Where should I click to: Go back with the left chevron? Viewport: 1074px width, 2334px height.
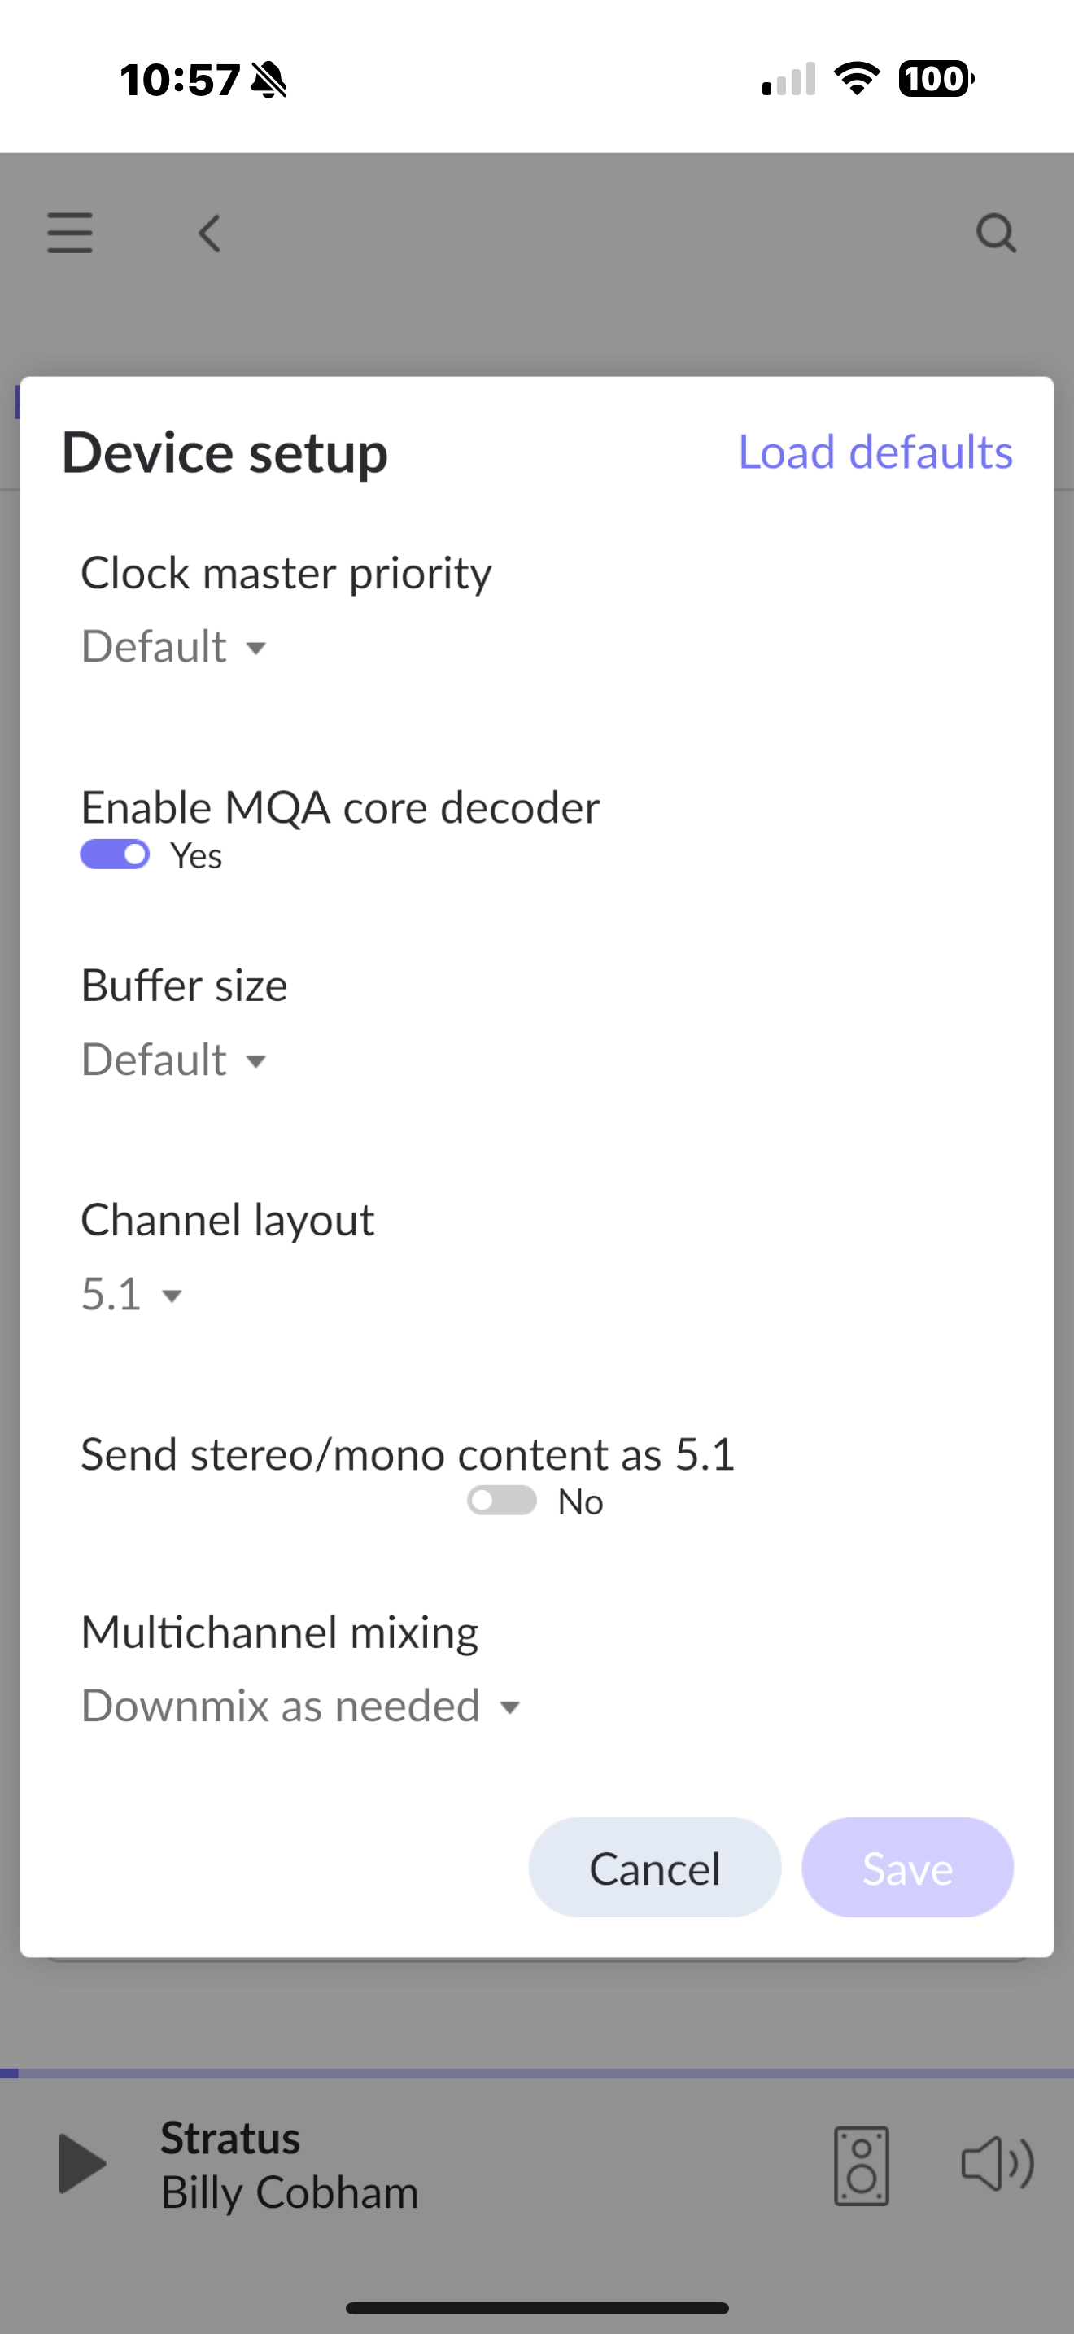pos(209,234)
